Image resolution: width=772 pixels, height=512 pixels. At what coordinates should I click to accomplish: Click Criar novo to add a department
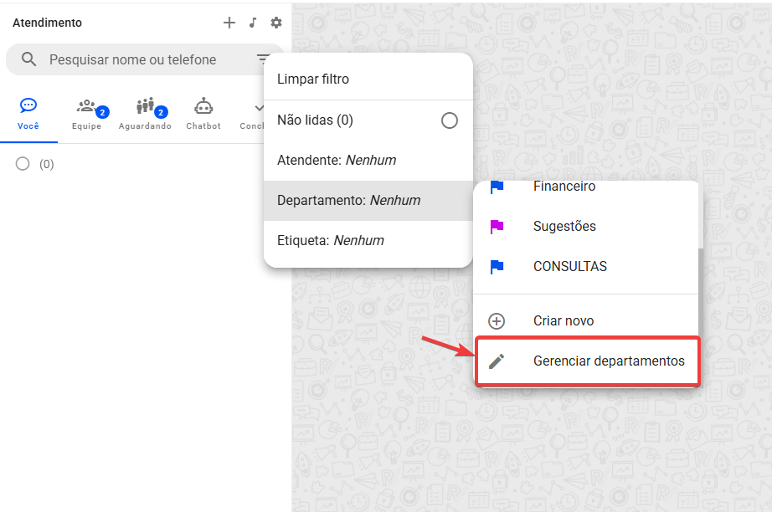point(586,321)
